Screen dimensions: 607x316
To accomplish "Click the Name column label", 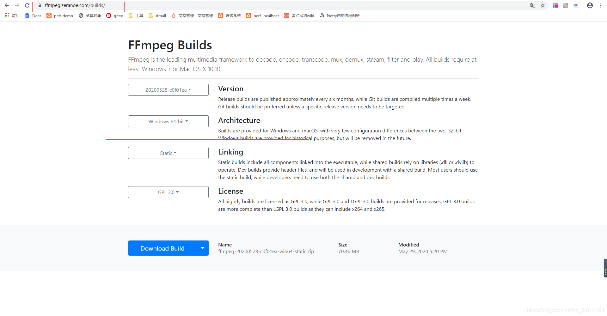I will pos(225,245).
